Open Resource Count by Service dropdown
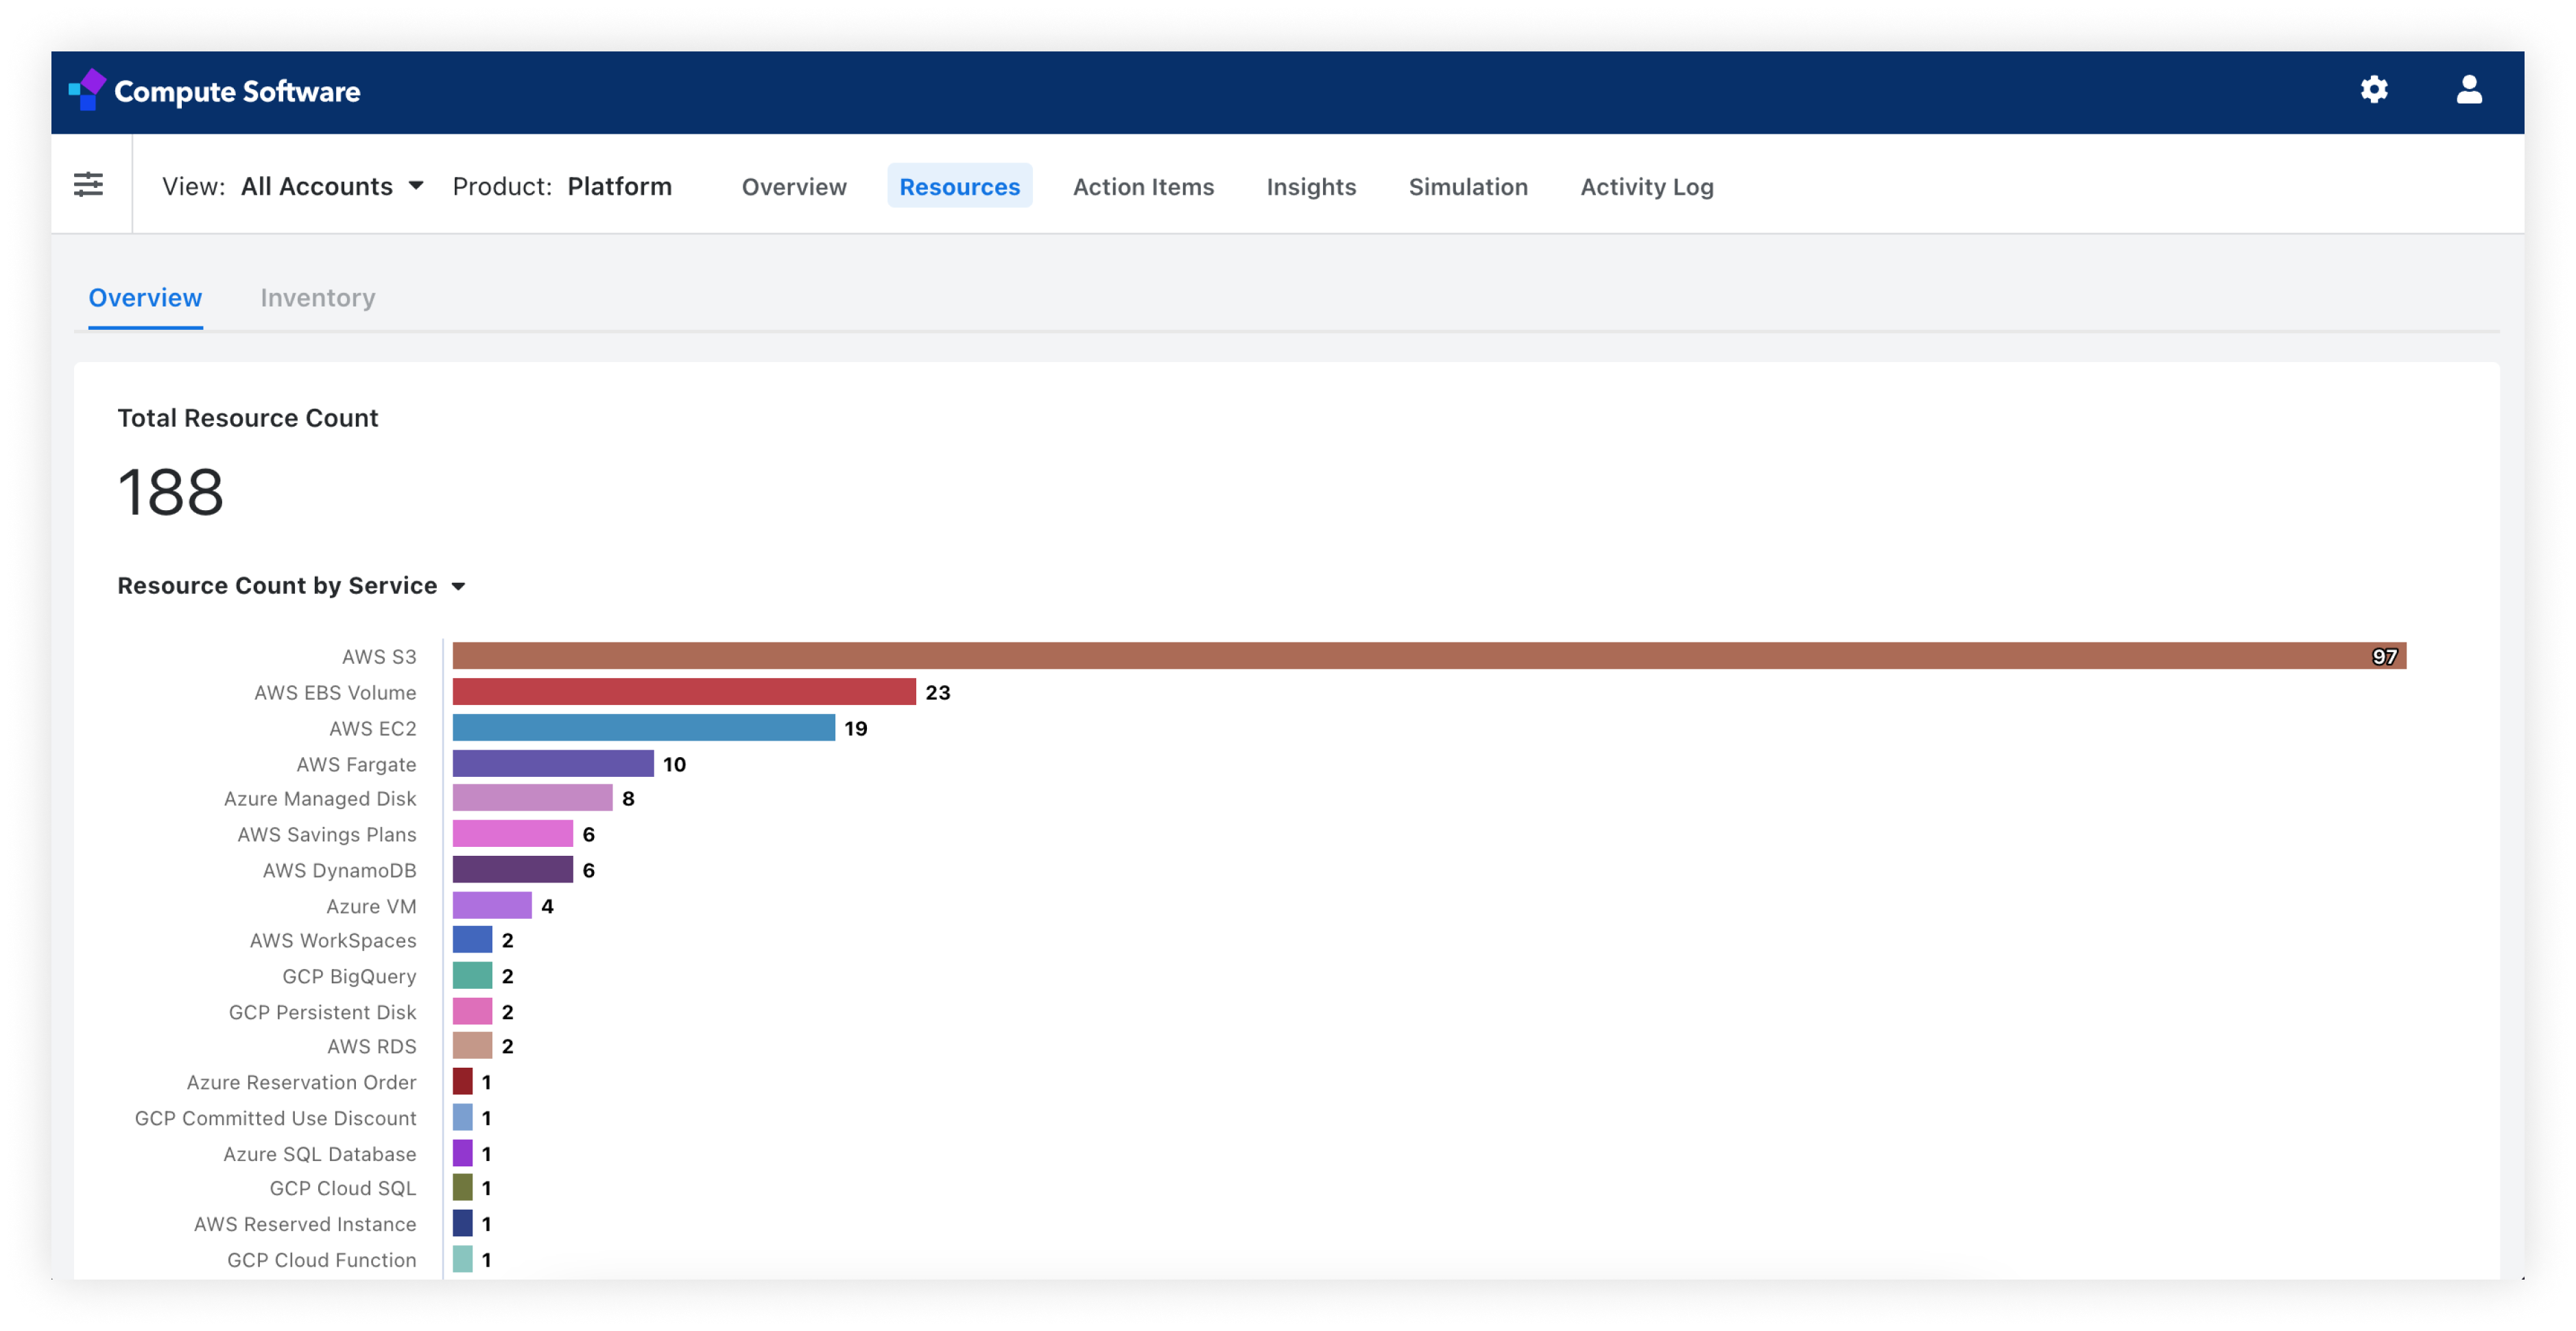The width and height of the screenshot is (2576, 1331). 291,586
